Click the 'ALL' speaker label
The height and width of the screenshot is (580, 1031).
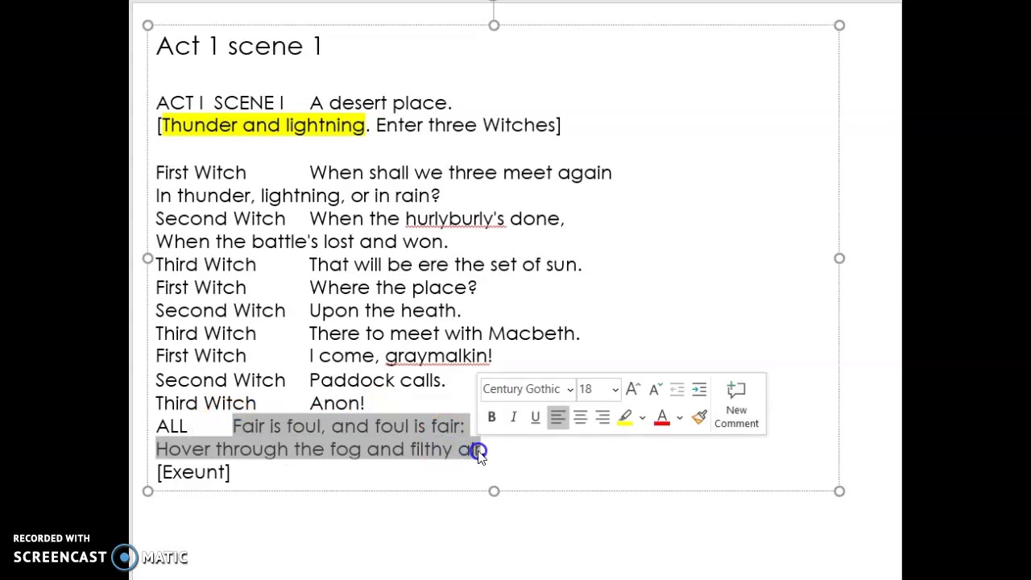[x=172, y=426]
